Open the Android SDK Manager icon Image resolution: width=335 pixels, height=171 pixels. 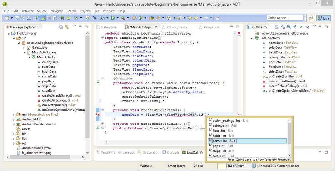62,18
